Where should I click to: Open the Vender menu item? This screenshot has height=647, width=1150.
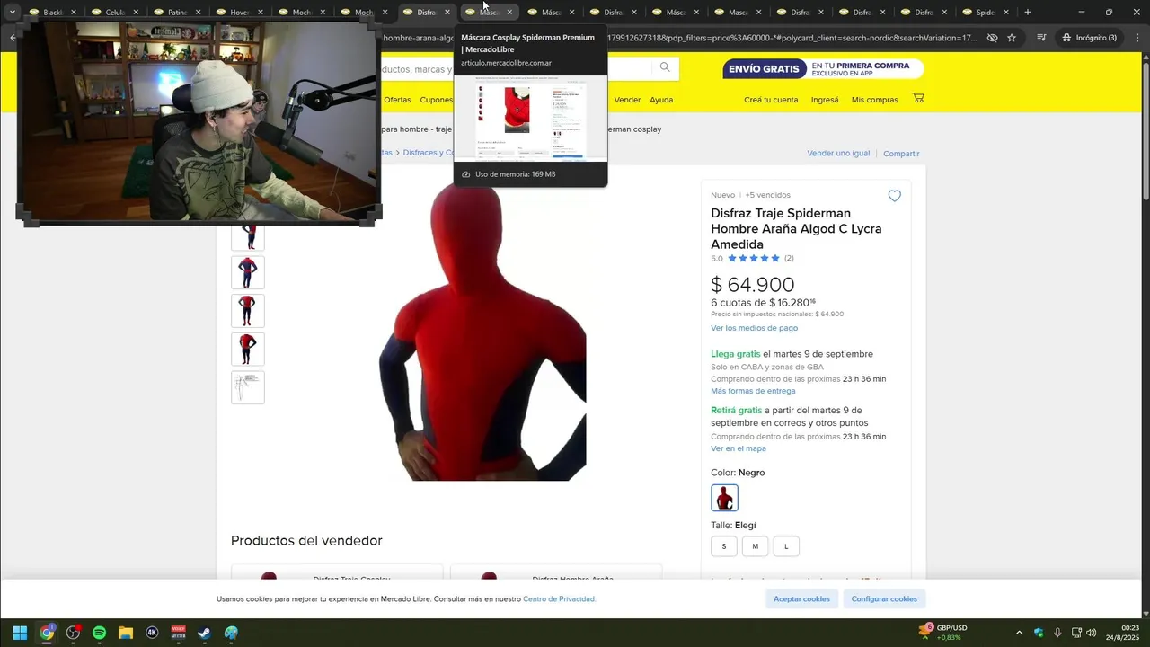coord(627,100)
